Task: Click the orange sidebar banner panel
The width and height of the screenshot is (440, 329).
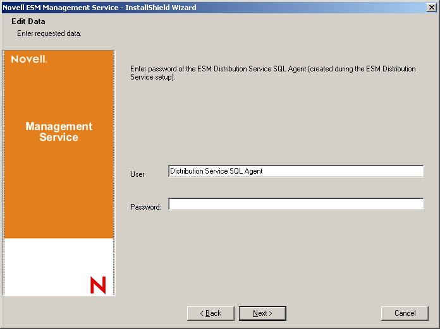Action: [59, 189]
